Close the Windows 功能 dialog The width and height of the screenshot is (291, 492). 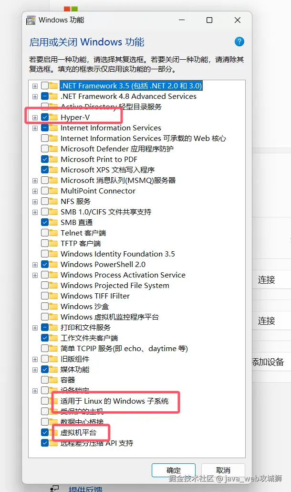click(238, 20)
